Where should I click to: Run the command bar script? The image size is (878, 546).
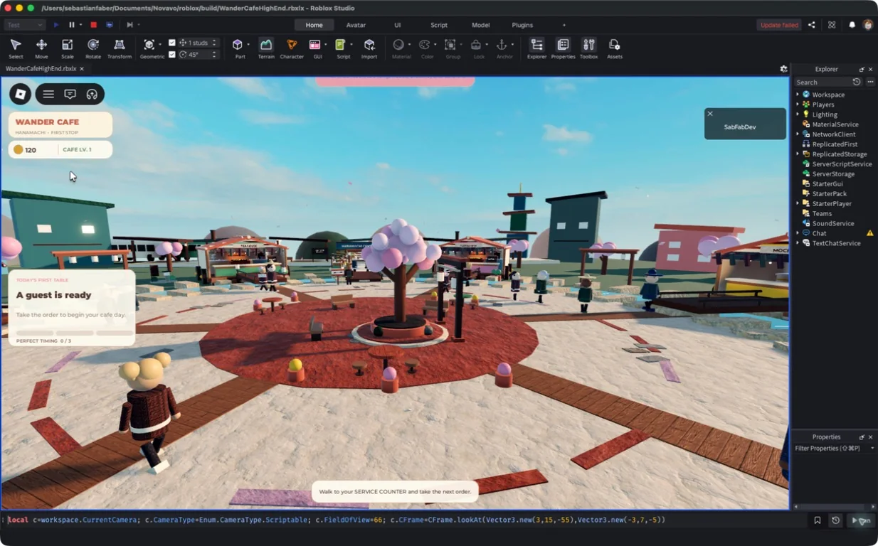click(861, 520)
